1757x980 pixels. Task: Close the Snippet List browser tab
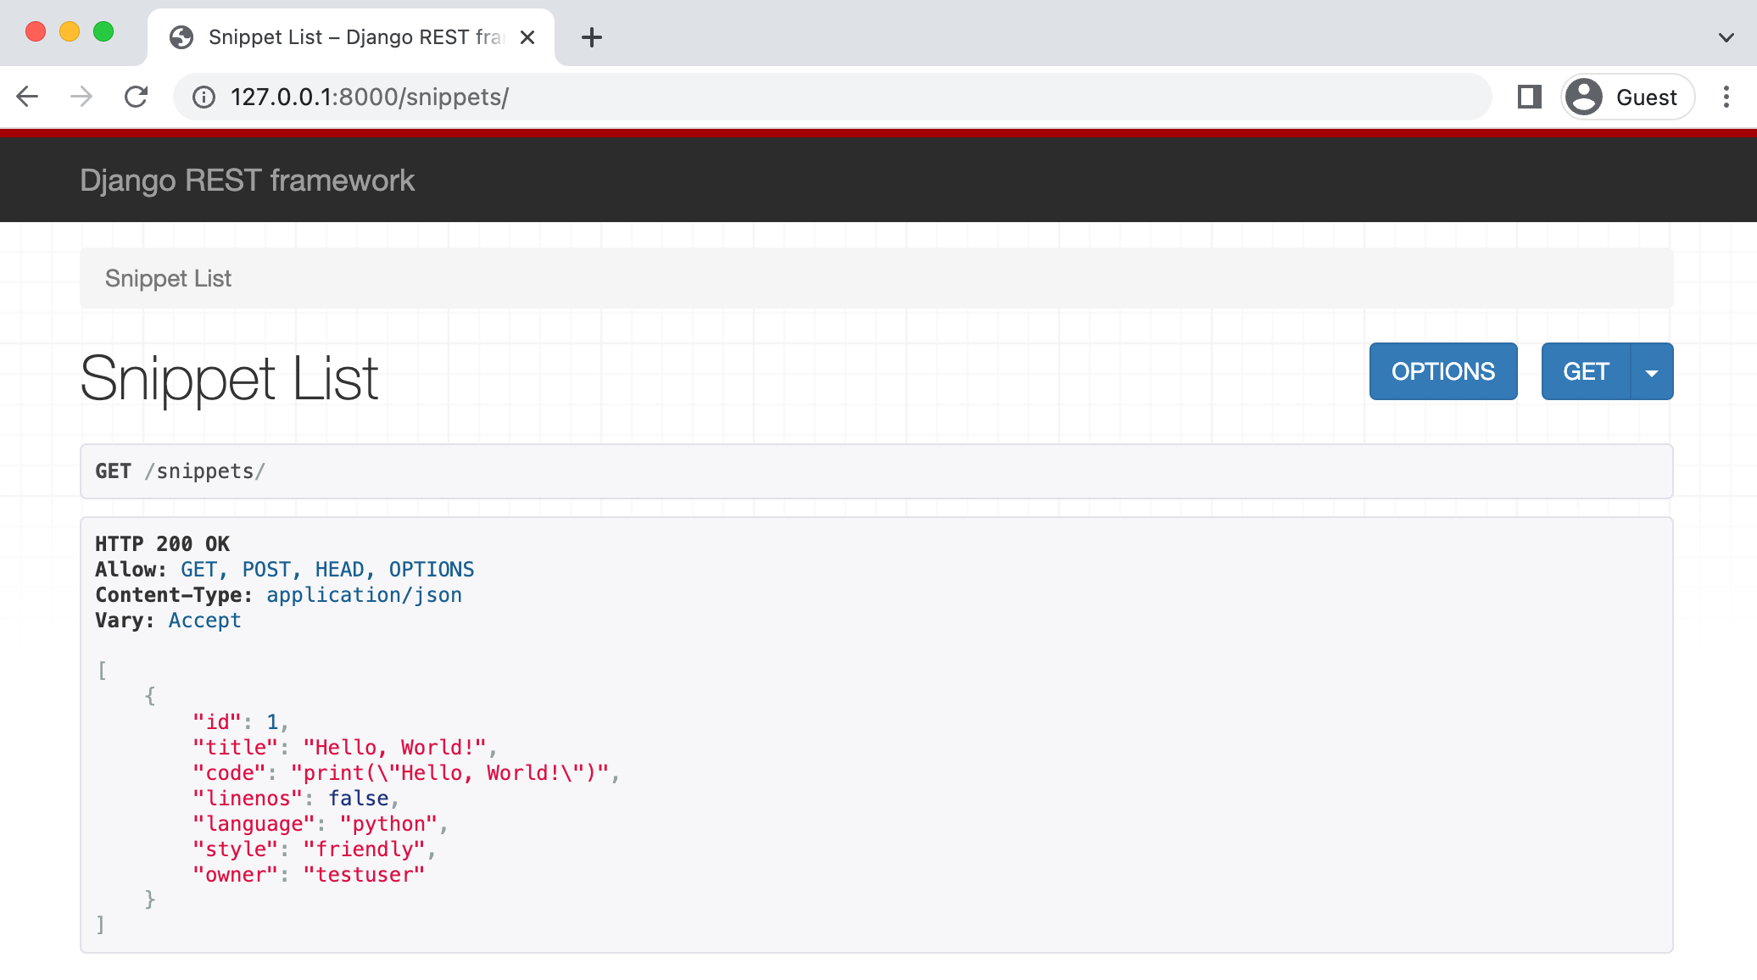coord(527,37)
